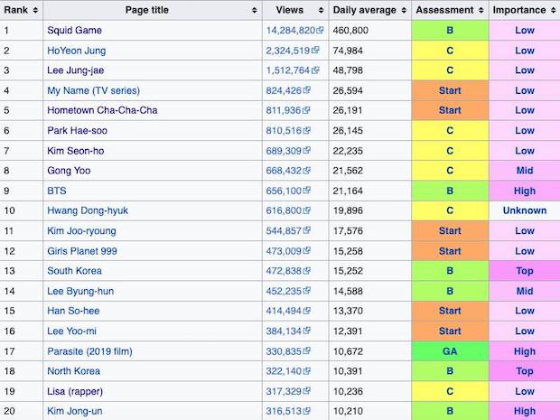The height and width of the screenshot is (420, 560).
Task: Open the Squid Game article link
Action: click(74, 31)
